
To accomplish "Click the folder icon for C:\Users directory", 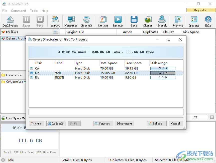I will [x=3, y=82].
